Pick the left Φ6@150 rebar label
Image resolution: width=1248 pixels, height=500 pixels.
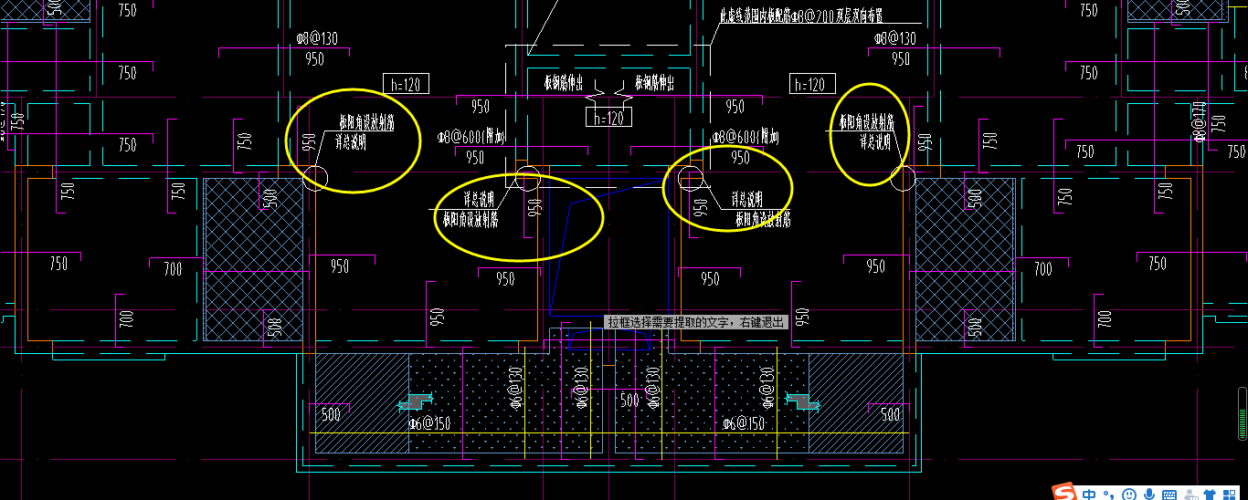[x=429, y=423]
